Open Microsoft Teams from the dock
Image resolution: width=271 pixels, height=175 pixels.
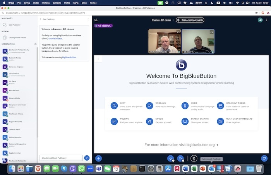click(x=99, y=168)
